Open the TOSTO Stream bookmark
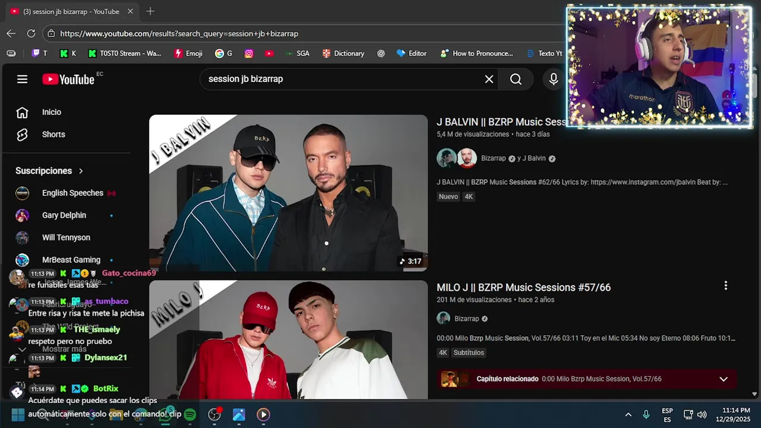 point(124,53)
